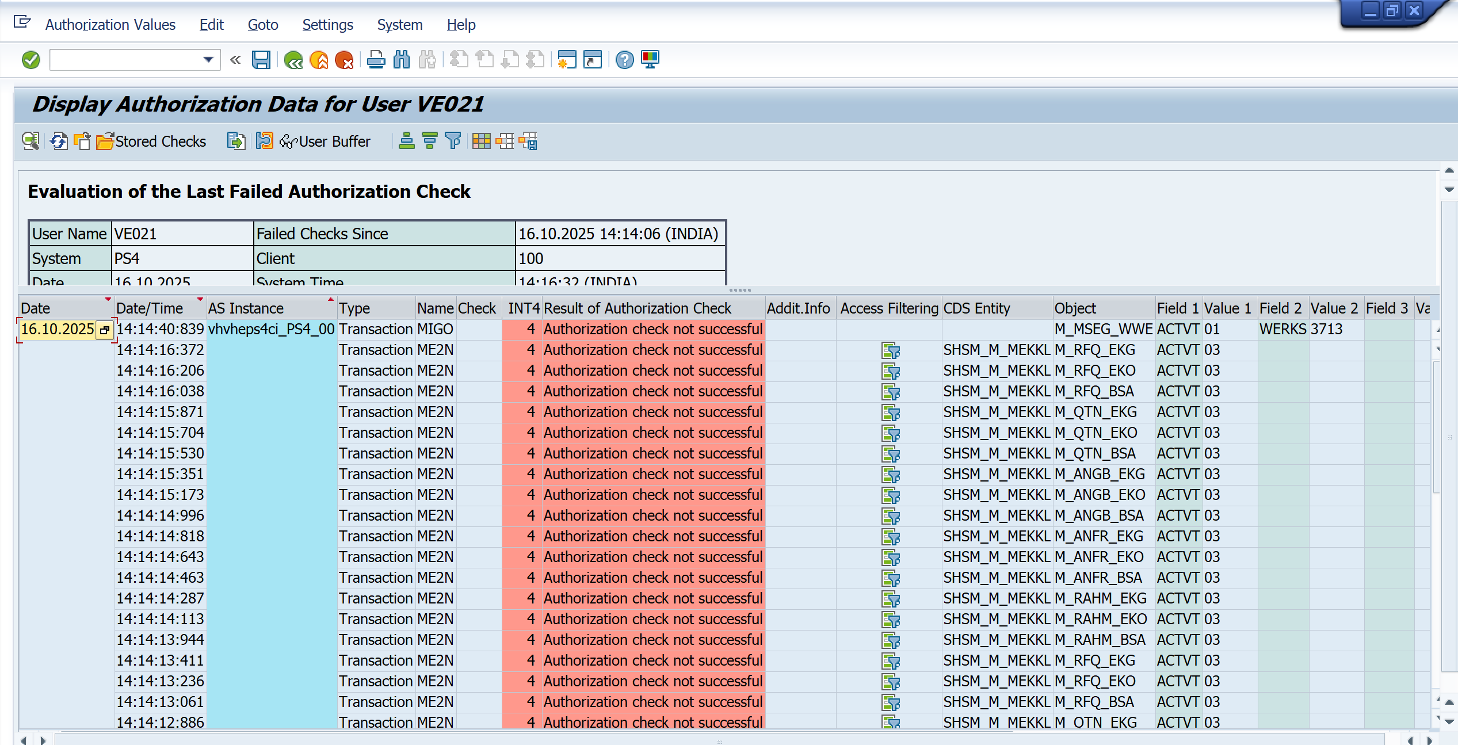The image size is (1458, 745).
Task: Click the Change Layout grid icon
Action: [481, 141]
